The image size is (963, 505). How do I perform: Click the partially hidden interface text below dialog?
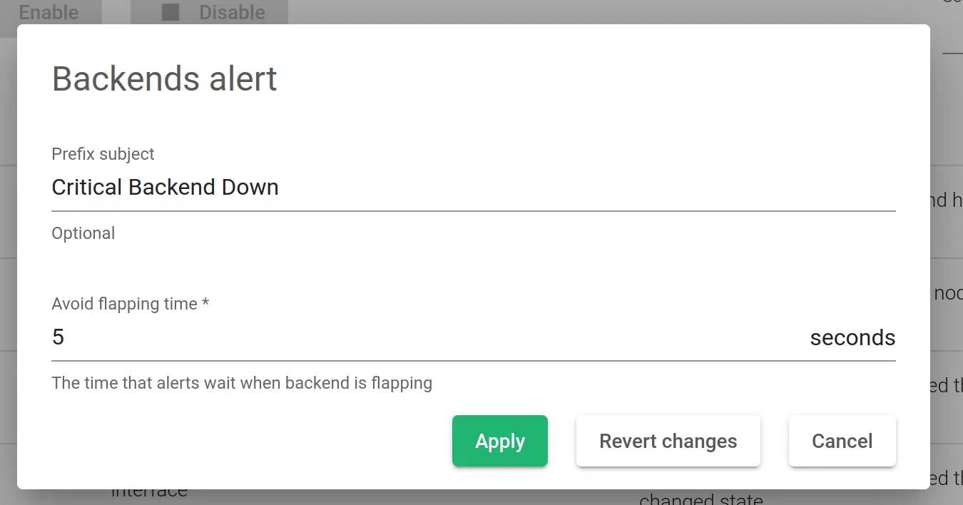coord(149,494)
